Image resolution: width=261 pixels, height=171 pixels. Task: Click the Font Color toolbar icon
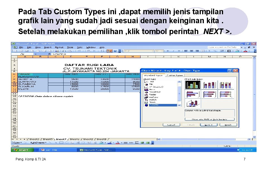click(245, 51)
